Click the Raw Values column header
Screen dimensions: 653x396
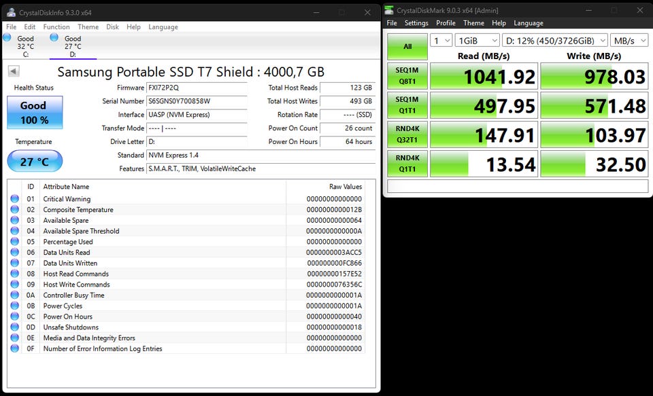point(325,187)
